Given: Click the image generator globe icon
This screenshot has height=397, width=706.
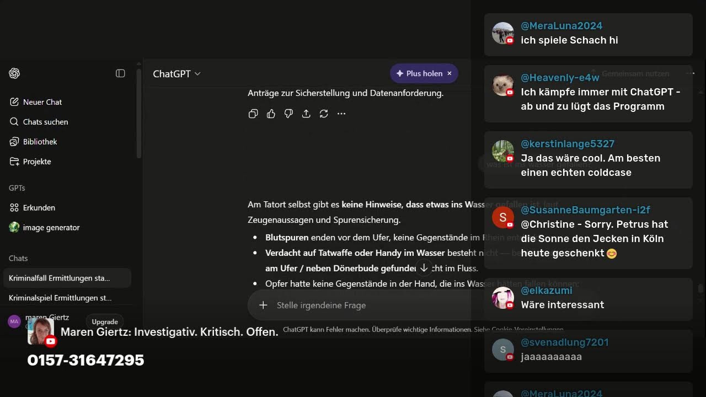Looking at the screenshot, I should point(14,227).
